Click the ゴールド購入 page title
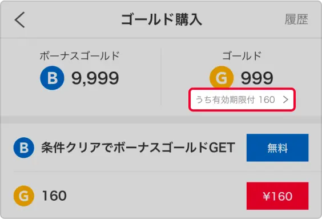This screenshot has width=322, height=219. pos(162,20)
